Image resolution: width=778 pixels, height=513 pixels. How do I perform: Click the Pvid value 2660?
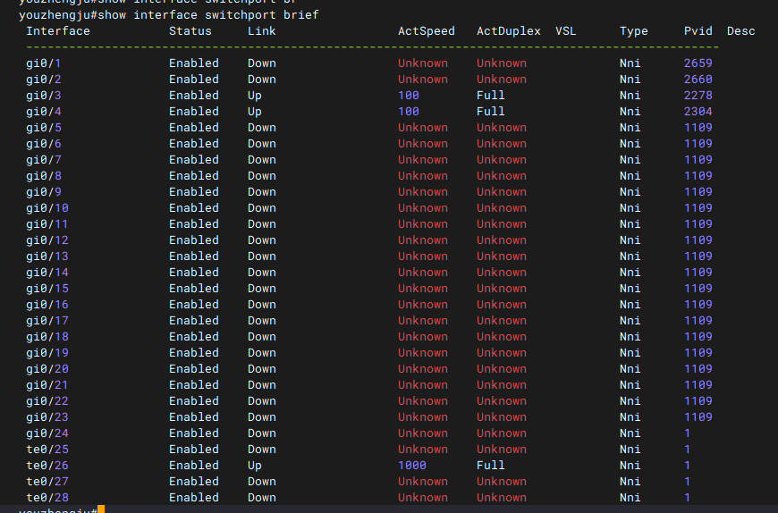pyautogui.click(x=698, y=80)
